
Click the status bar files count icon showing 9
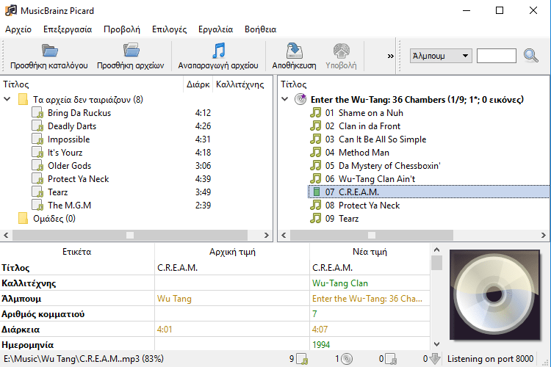pos(302,359)
